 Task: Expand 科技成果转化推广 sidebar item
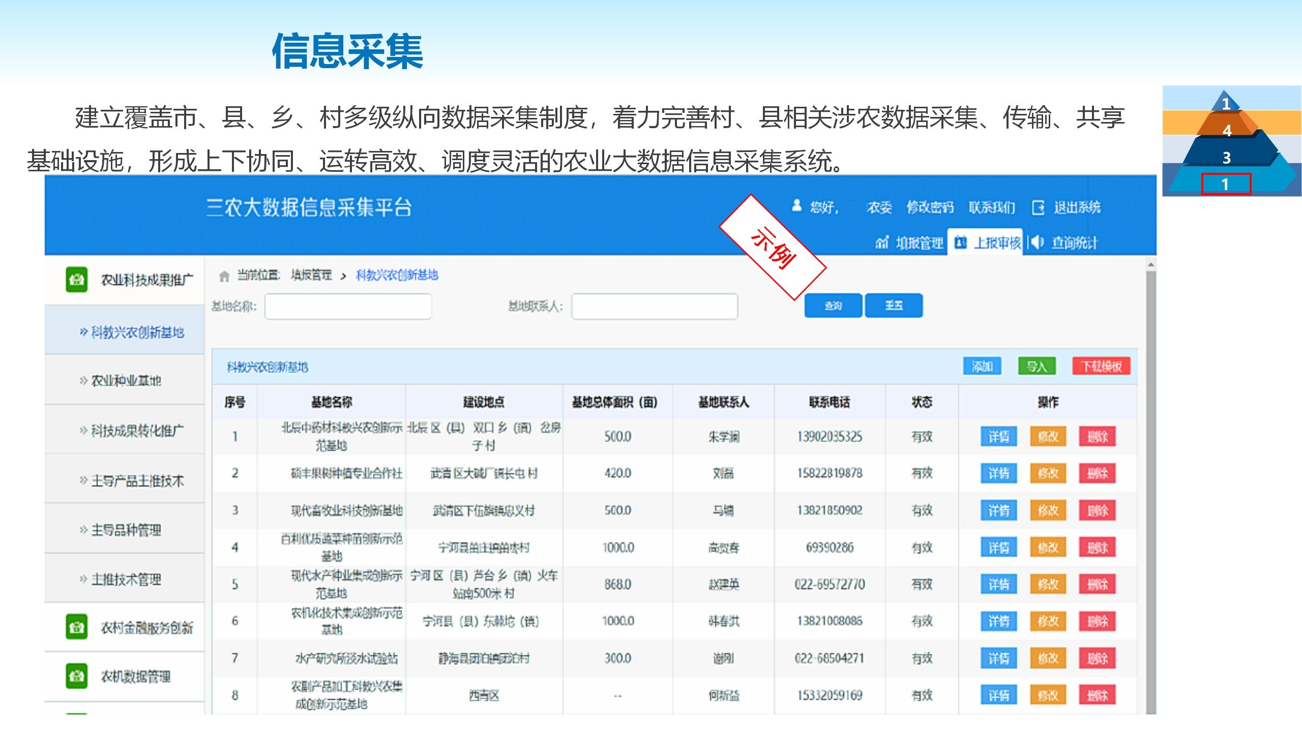[136, 431]
